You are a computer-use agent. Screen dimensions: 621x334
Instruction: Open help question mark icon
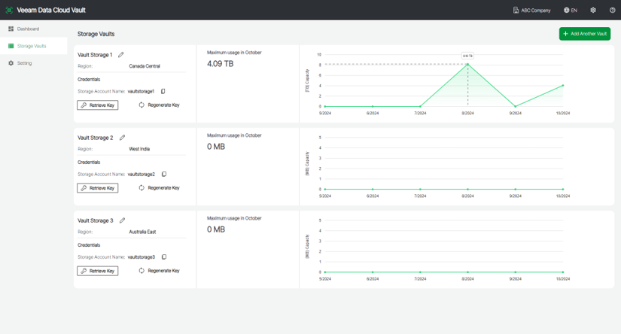[612, 11]
